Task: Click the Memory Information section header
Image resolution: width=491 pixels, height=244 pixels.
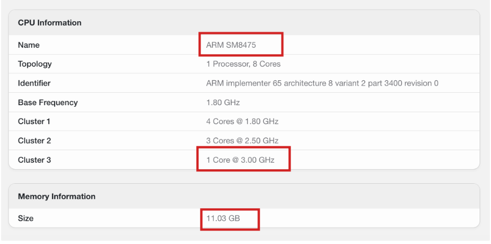Action: [x=56, y=196]
